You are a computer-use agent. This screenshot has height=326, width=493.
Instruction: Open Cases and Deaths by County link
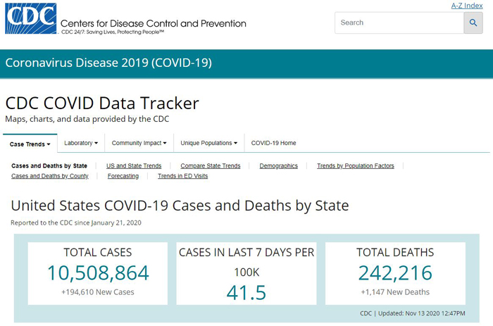pyautogui.click(x=50, y=176)
